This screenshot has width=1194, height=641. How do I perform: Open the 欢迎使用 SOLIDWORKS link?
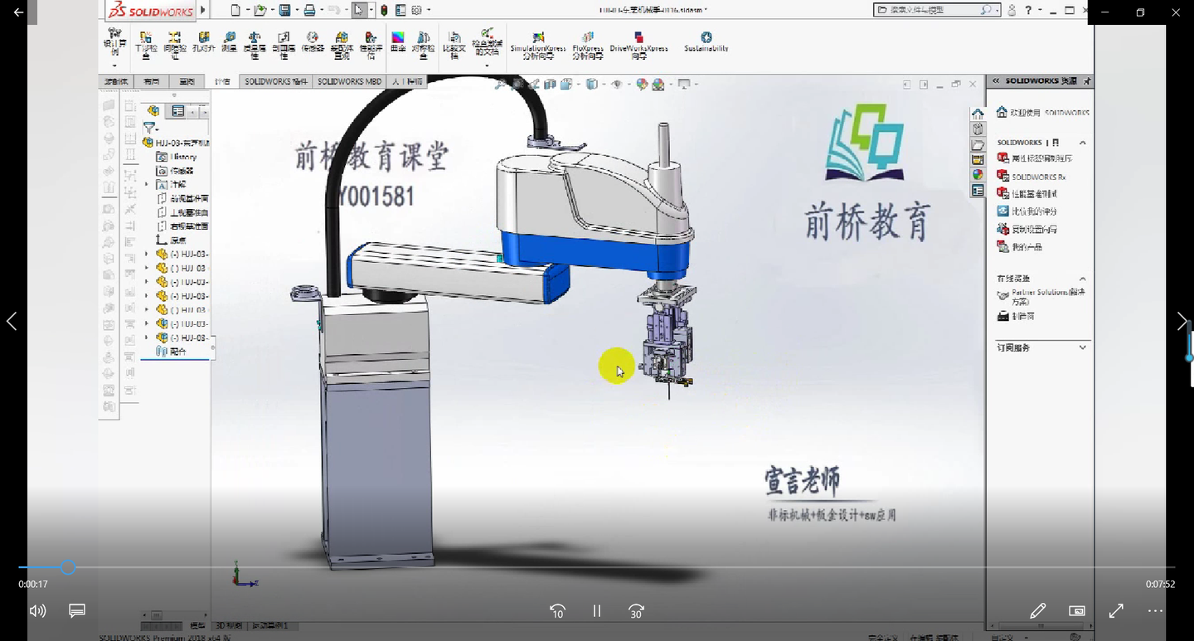(x=1043, y=112)
